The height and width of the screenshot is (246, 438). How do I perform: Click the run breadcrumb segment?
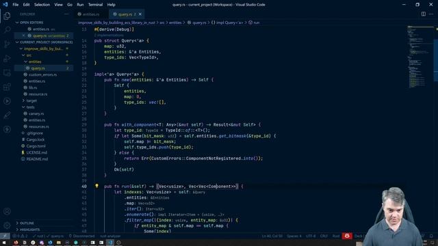click(254, 23)
